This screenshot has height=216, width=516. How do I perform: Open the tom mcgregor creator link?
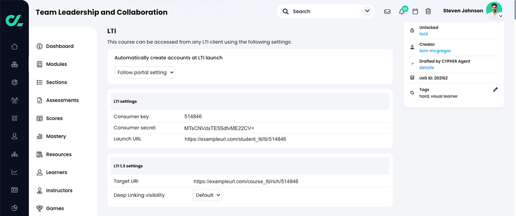pos(435,51)
